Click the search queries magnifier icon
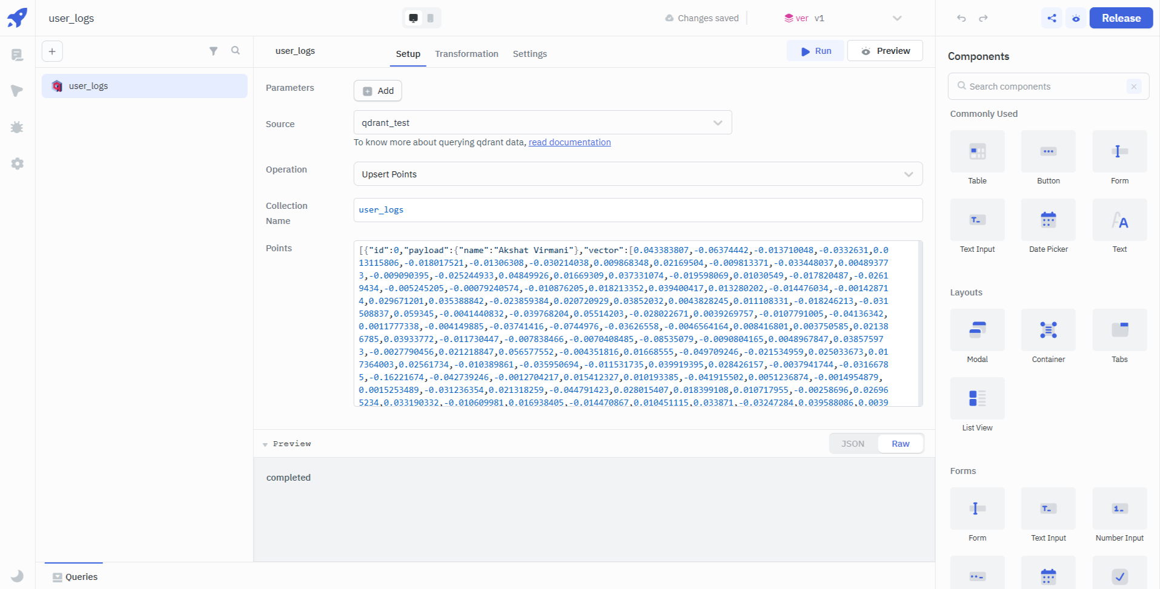1160x589 pixels. [236, 51]
